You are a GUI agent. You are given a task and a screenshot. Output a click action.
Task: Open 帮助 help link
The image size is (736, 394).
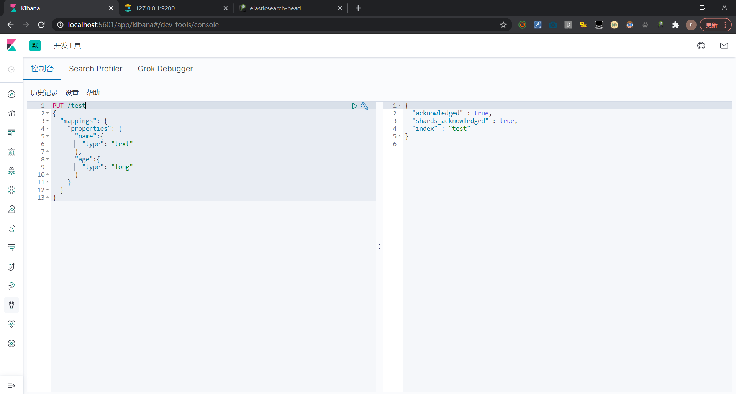click(x=93, y=93)
